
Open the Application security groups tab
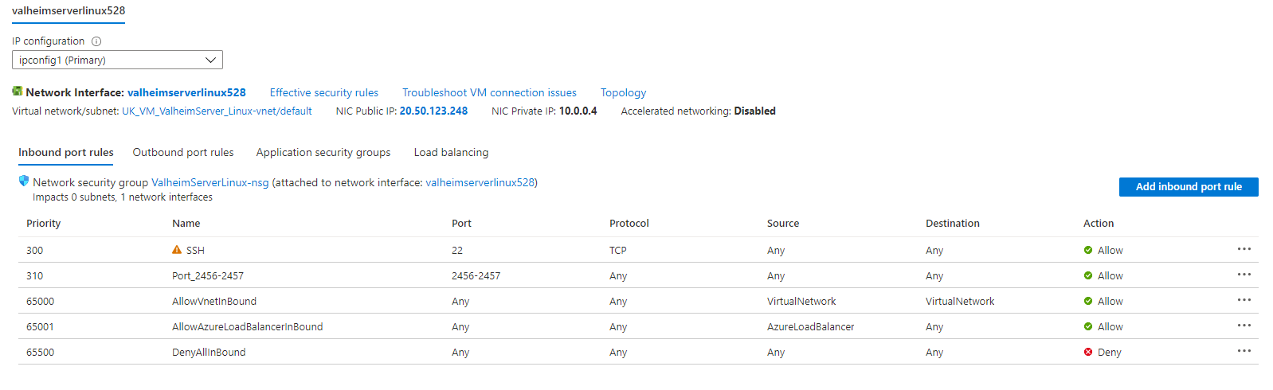click(x=323, y=152)
